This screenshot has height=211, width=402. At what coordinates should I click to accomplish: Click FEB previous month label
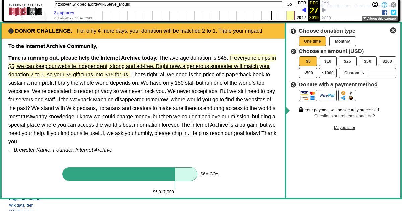(302, 3)
